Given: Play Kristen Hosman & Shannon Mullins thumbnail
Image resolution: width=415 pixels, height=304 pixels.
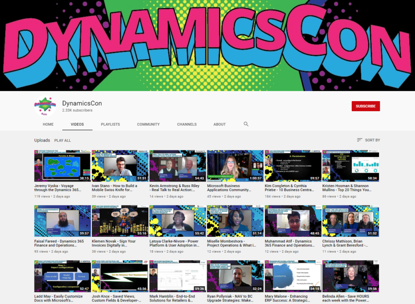Looking at the screenshot, I should (x=351, y=166).
